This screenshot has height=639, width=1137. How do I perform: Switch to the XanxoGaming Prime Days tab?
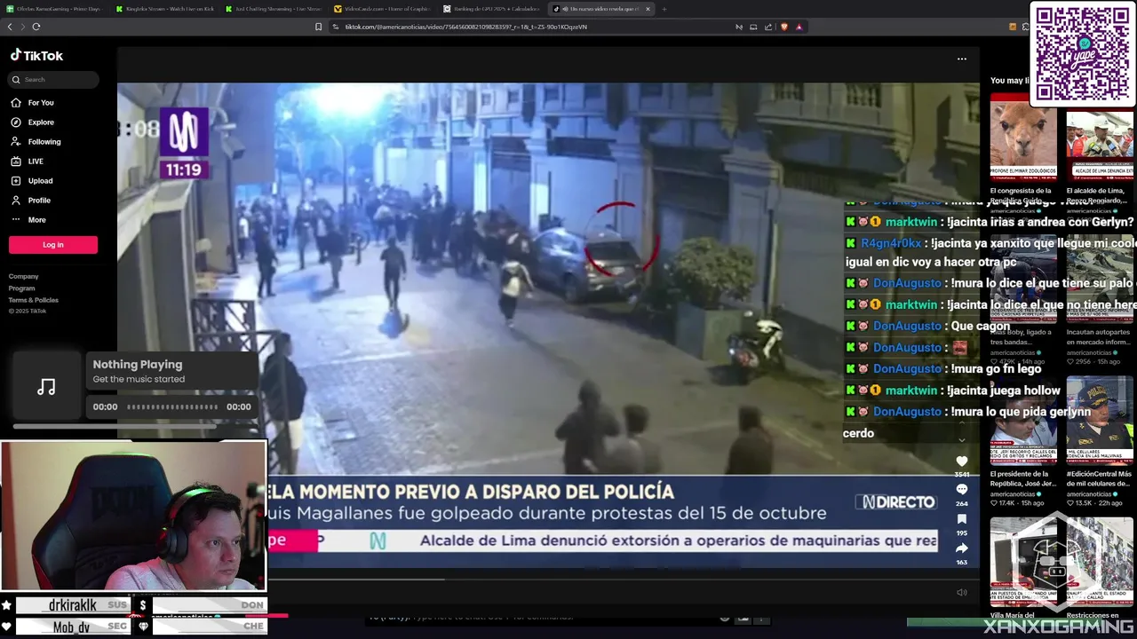pyautogui.click(x=54, y=9)
